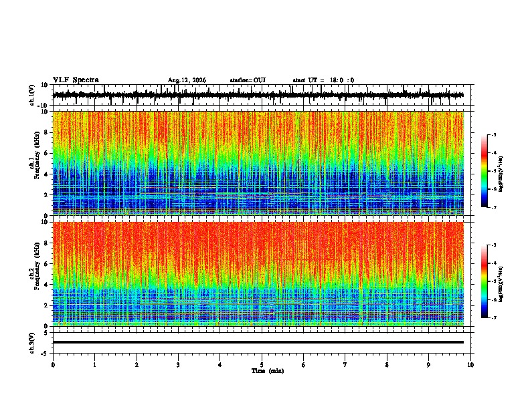This screenshot has width=530, height=409.
Task: Click the 'start UT = 18:0 :0' text
Action: coord(323,80)
